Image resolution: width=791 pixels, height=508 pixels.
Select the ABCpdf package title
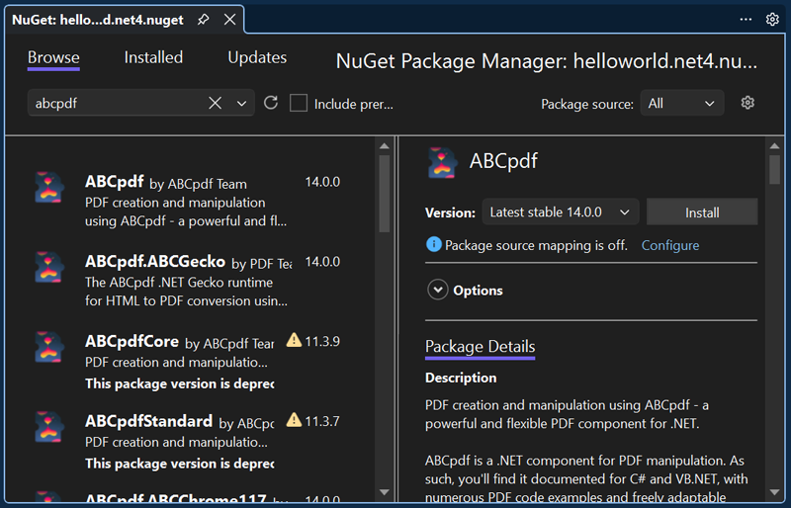click(x=115, y=182)
